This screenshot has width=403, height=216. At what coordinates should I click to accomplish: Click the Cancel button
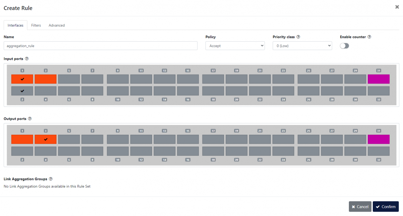point(360,207)
